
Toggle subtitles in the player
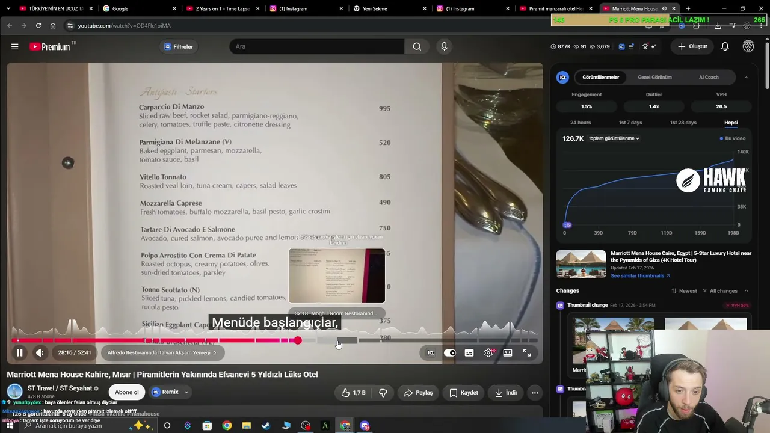tap(469, 353)
